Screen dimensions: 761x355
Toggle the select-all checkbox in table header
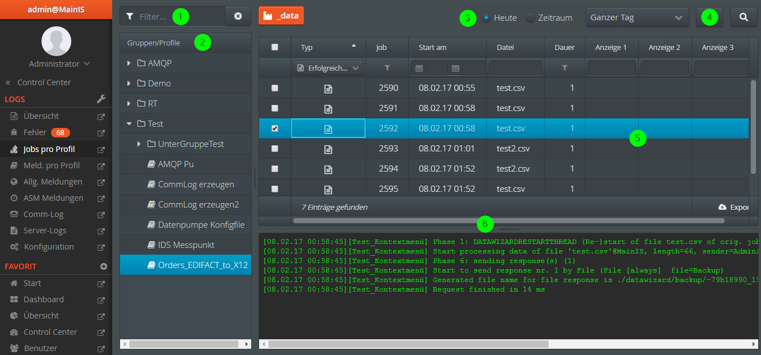(275, 47)
